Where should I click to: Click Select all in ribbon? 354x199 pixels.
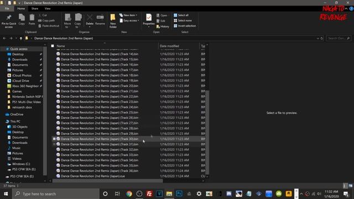coord(181,15)
